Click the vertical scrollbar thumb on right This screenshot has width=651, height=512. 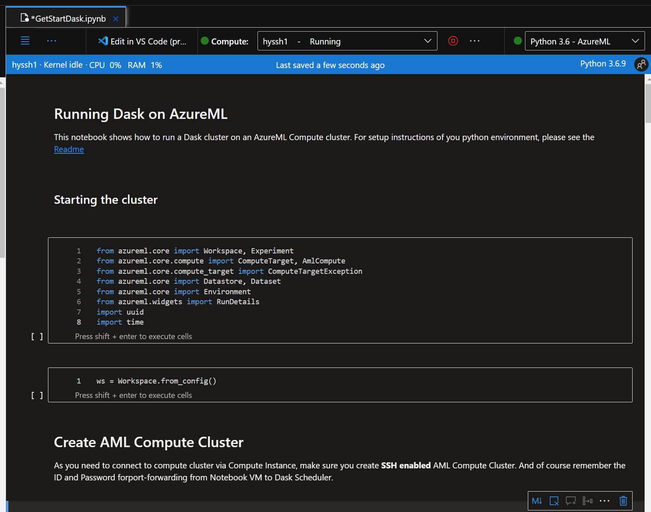point(648,103)
